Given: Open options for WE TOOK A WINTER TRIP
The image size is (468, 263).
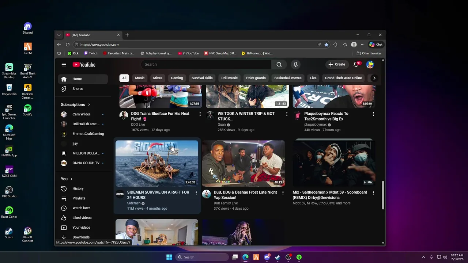Looking at the screenshot, I should (x=287, y=114).
